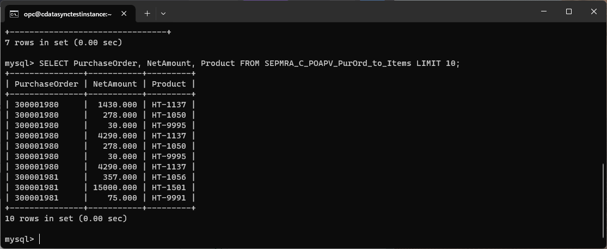Click the terminal icon in the tab
This screenshot has width=607, height=249.
pyautogui.click(x=14, y=13)
